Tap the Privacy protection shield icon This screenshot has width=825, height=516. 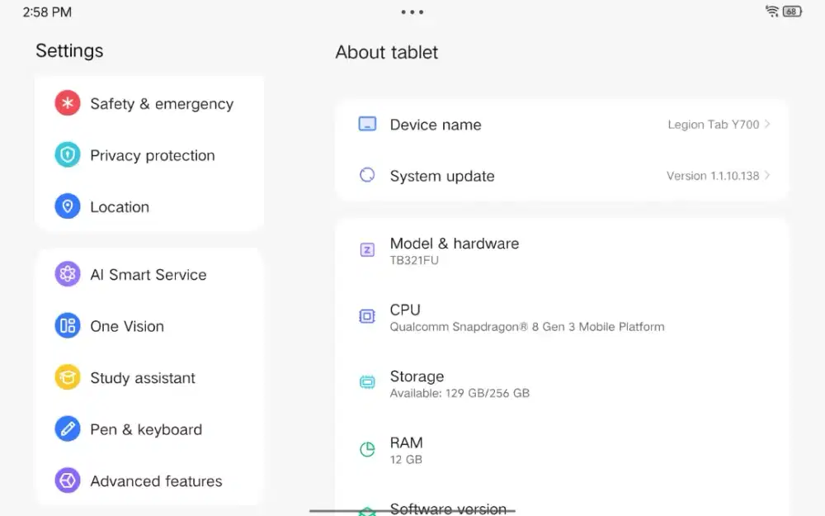coord(68,155)
